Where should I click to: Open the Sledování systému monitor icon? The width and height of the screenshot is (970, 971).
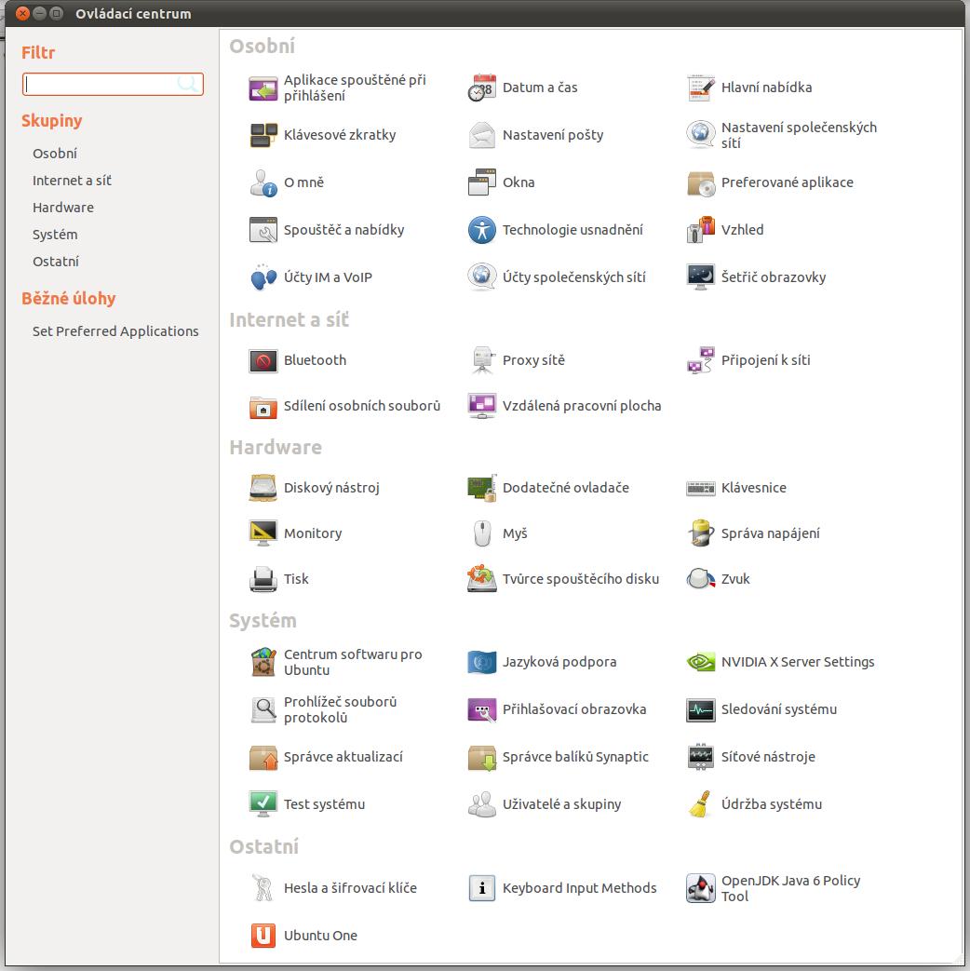701,709
